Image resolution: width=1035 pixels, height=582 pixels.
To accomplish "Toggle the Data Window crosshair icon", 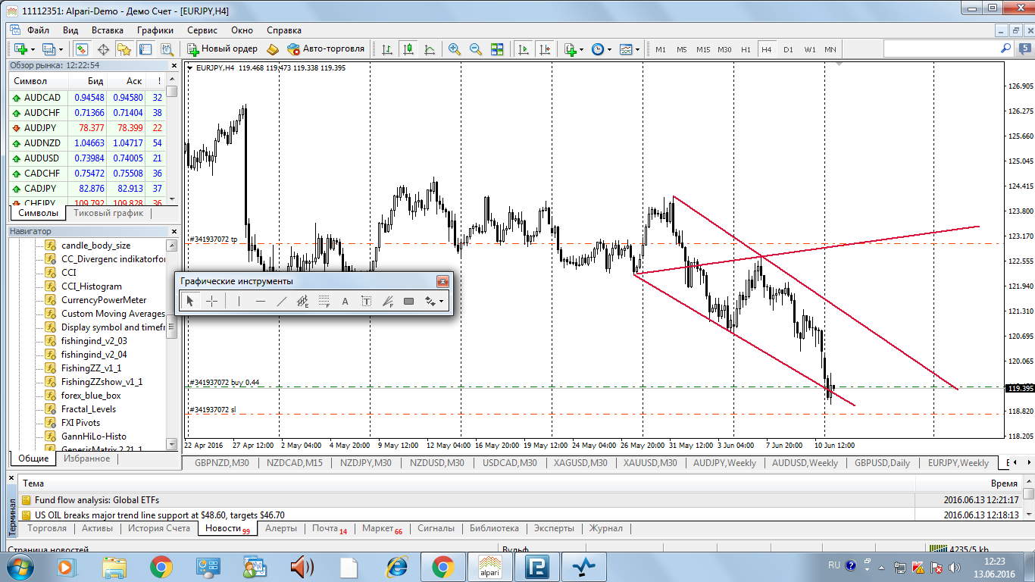I will 103,49.
